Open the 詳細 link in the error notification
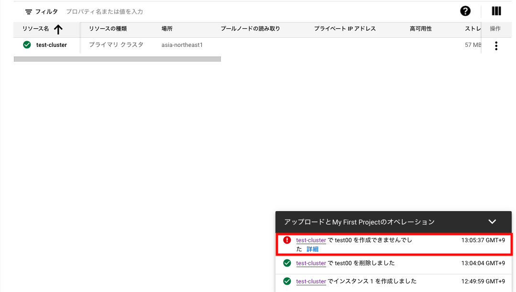 coord(312,249)
